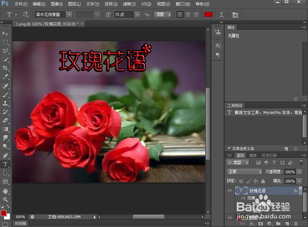308x227 pixels.
Task: Apply right text alignment in the options bar
Action: tap(196, 15)
